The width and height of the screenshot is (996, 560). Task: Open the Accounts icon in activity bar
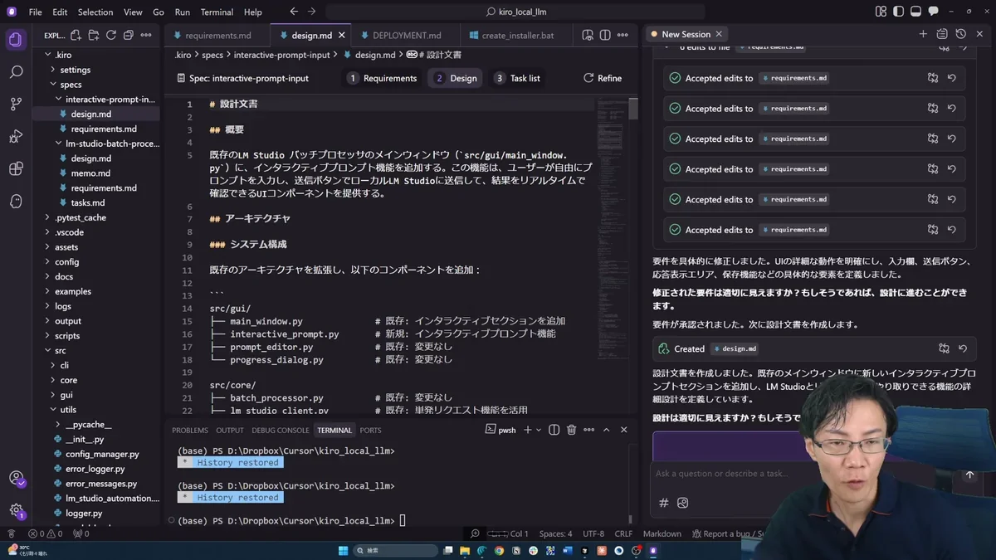(x=16, y=478)
